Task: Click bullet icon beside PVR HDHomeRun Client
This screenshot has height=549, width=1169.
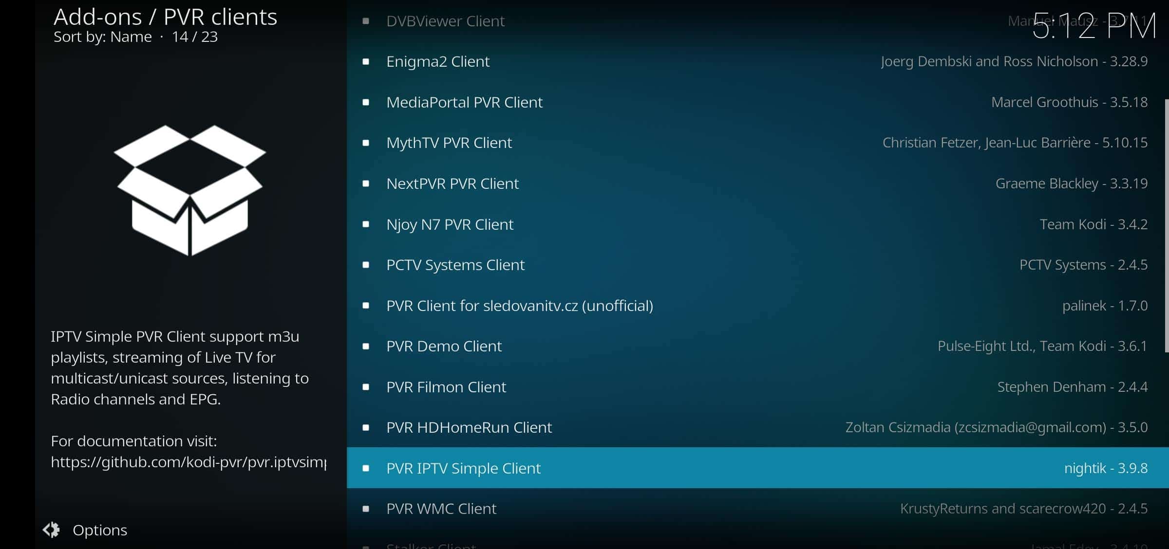Action: 366,428
